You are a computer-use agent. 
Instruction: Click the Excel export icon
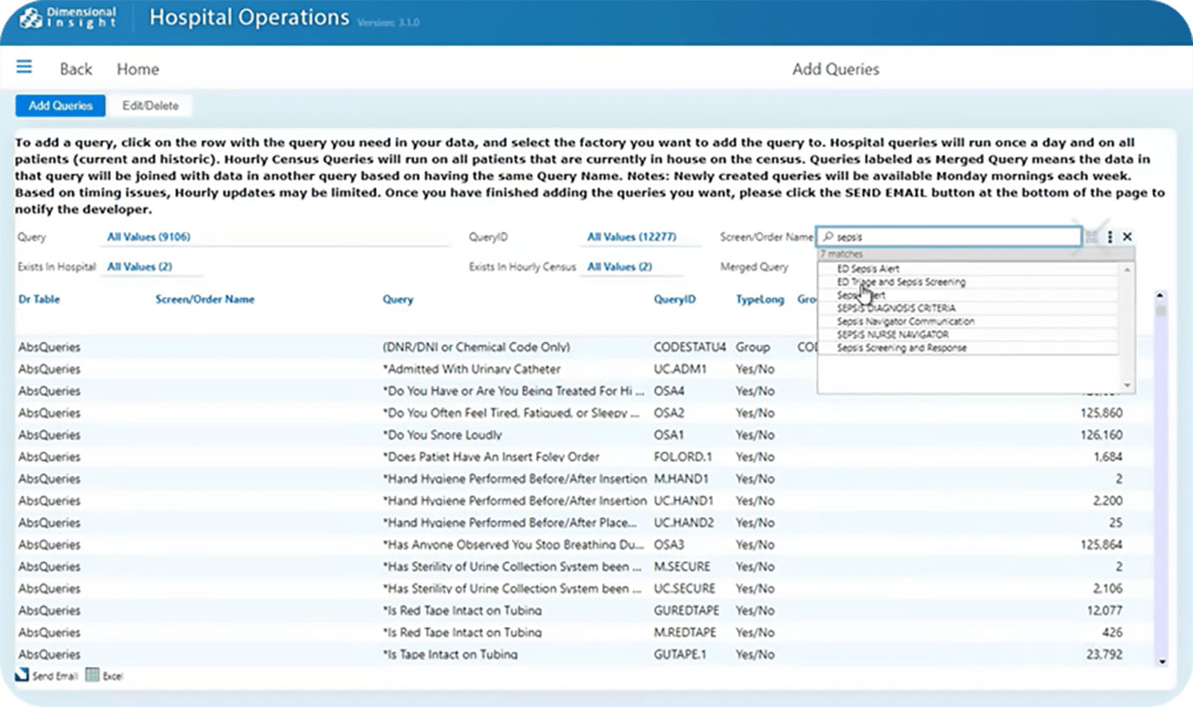click(93, 675)
